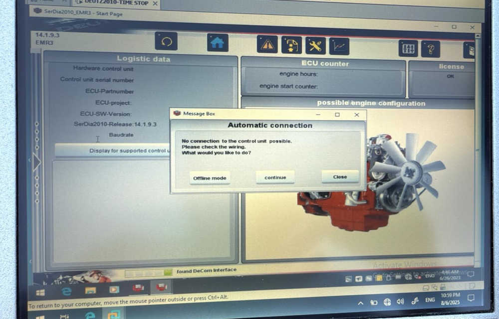The height and width of the screenshot is (319, 499).
Task: Maximize the Message Box window
Action: tap(337, 114)
